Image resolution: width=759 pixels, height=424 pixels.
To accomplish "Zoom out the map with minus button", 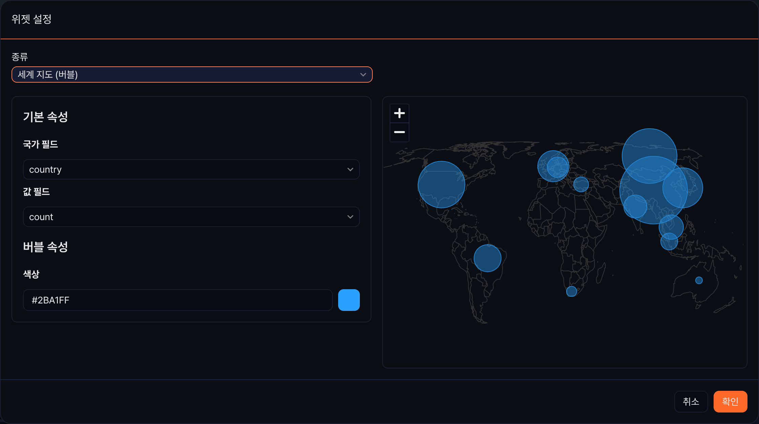I will point(399,132).
